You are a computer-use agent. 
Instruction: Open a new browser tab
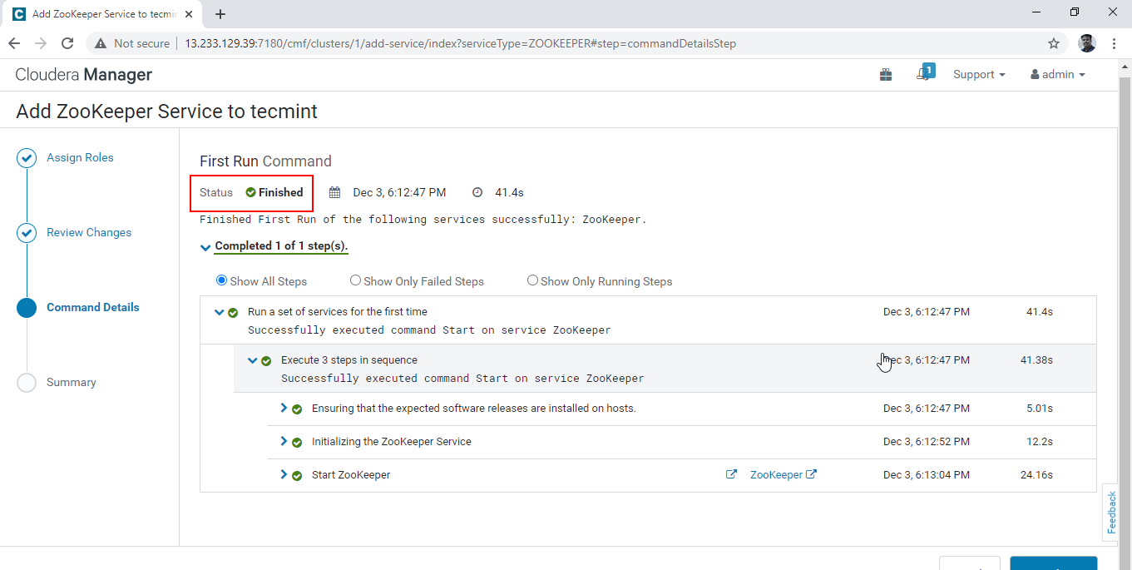point(220,14)
